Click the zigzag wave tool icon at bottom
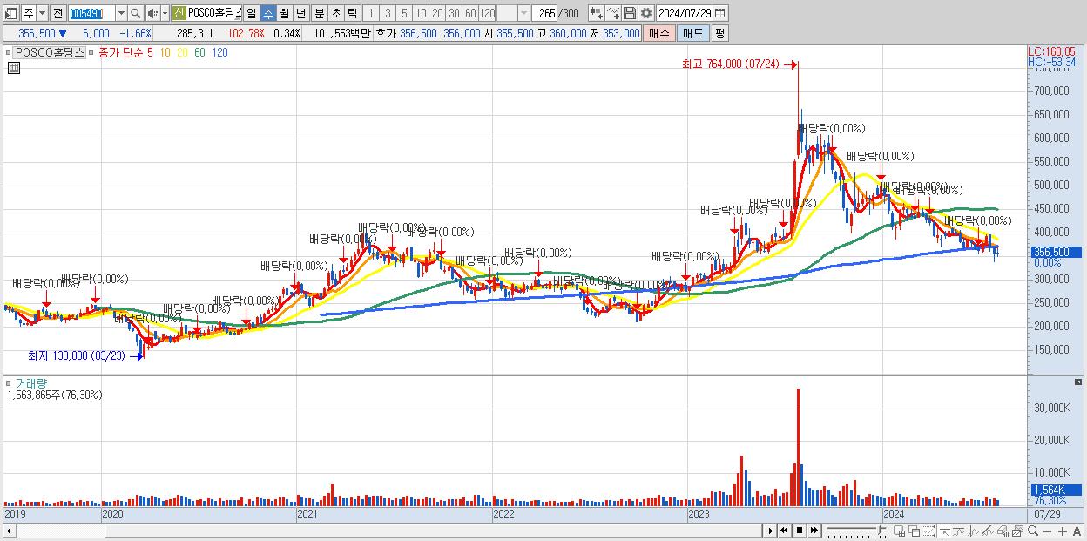1087x541 pixels. (974, 531)
